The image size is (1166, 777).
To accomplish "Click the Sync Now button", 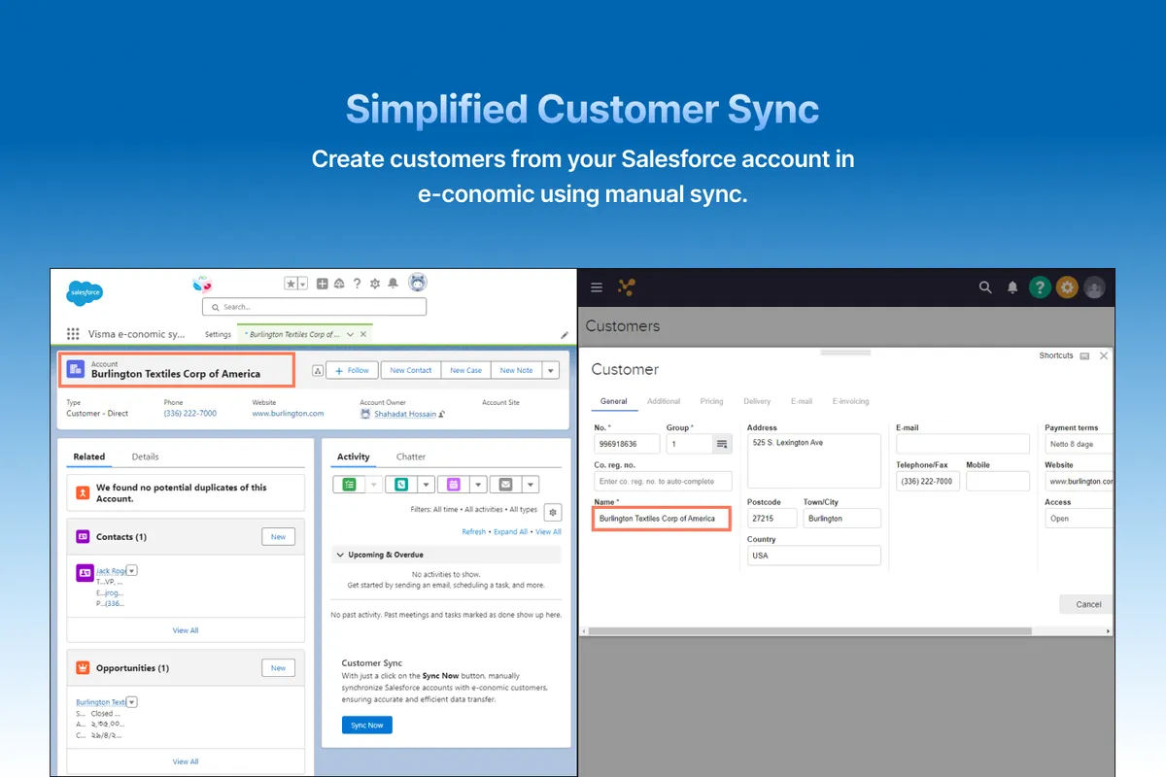I will (367, 726).
